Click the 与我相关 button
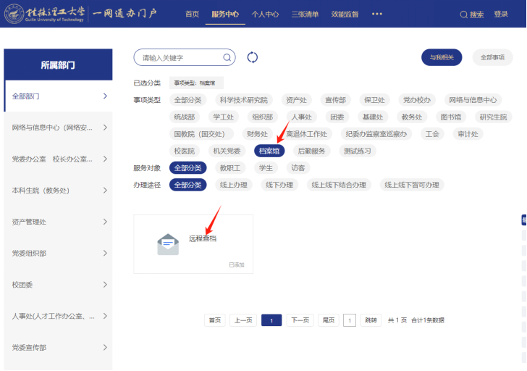The height and width of the screenshot is (371, 527). click(442, 57)
